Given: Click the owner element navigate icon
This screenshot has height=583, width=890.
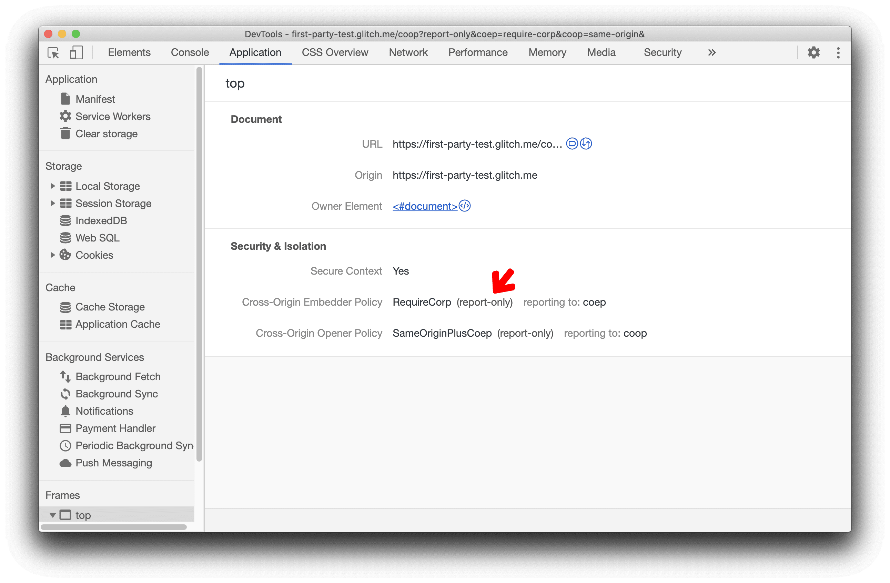Looking at the screenshot, I should click(x=469, y=206).
